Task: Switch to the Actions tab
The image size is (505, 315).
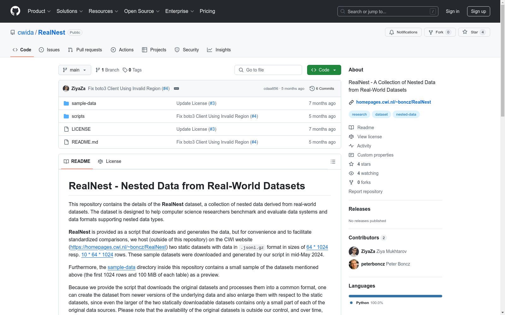Action: point(122,50)
